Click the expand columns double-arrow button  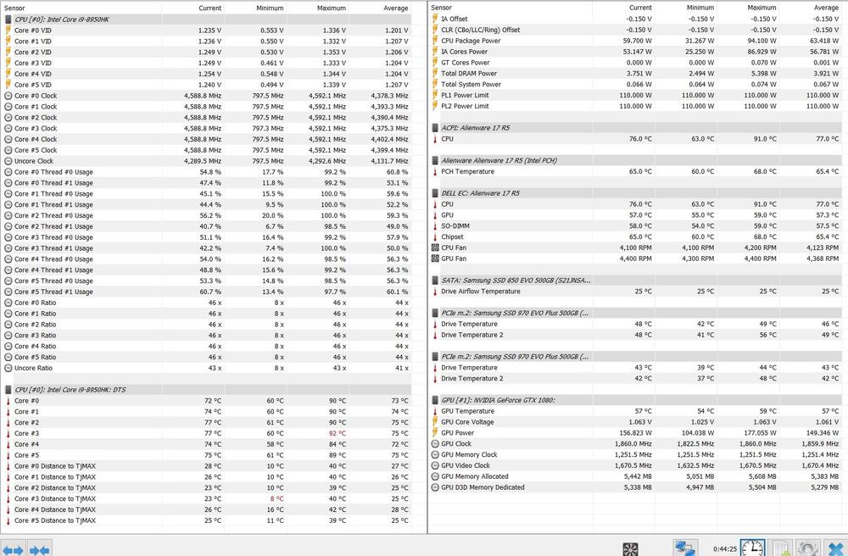[11, 549]
